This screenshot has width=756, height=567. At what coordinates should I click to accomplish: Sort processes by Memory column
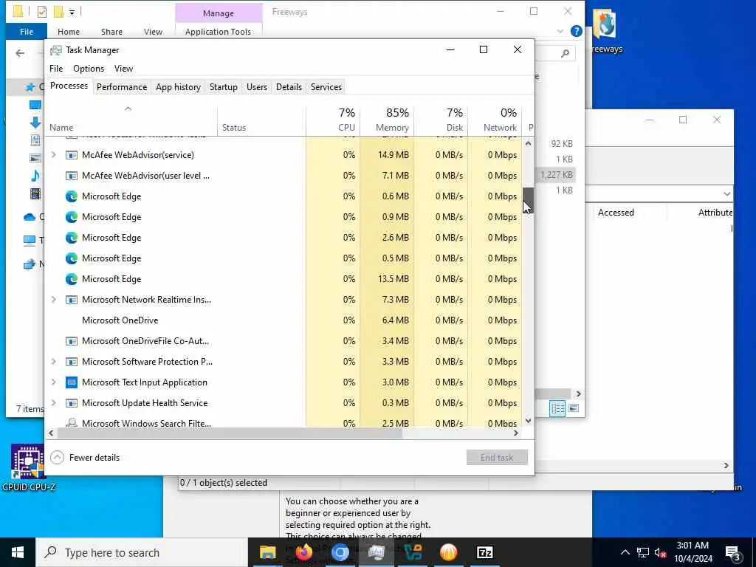click(387, 120)
